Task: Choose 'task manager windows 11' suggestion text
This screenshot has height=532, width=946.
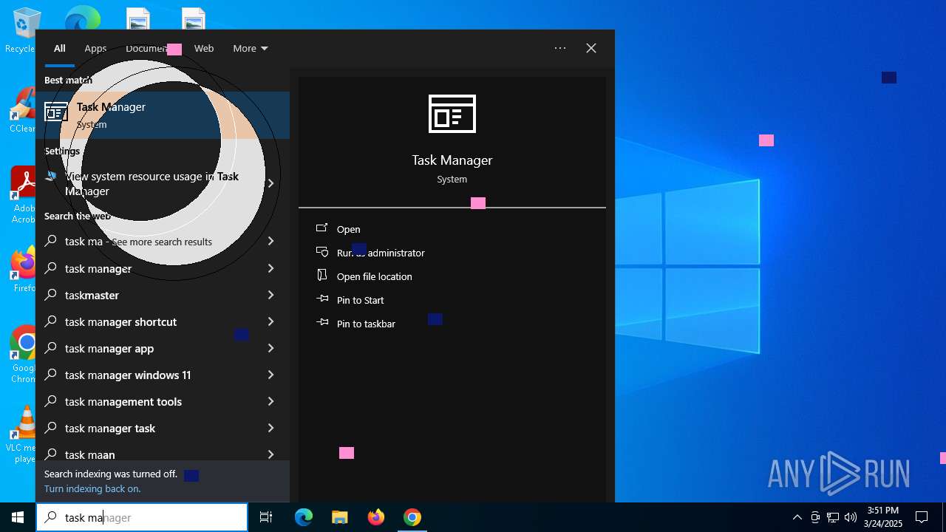Action: (x=128, y=375)
